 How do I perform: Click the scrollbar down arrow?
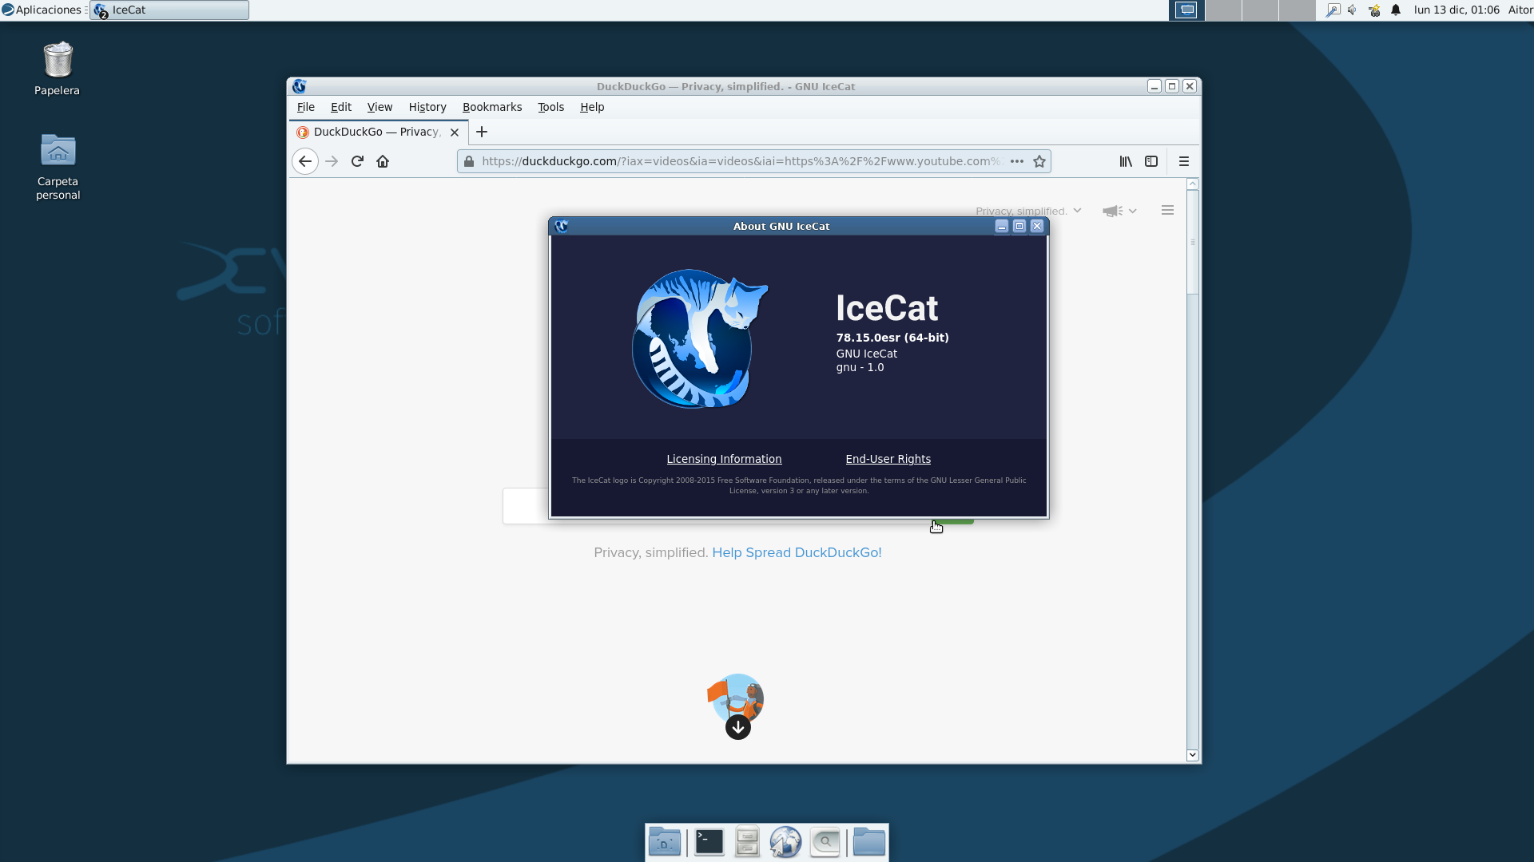(x=1192, y=755)
